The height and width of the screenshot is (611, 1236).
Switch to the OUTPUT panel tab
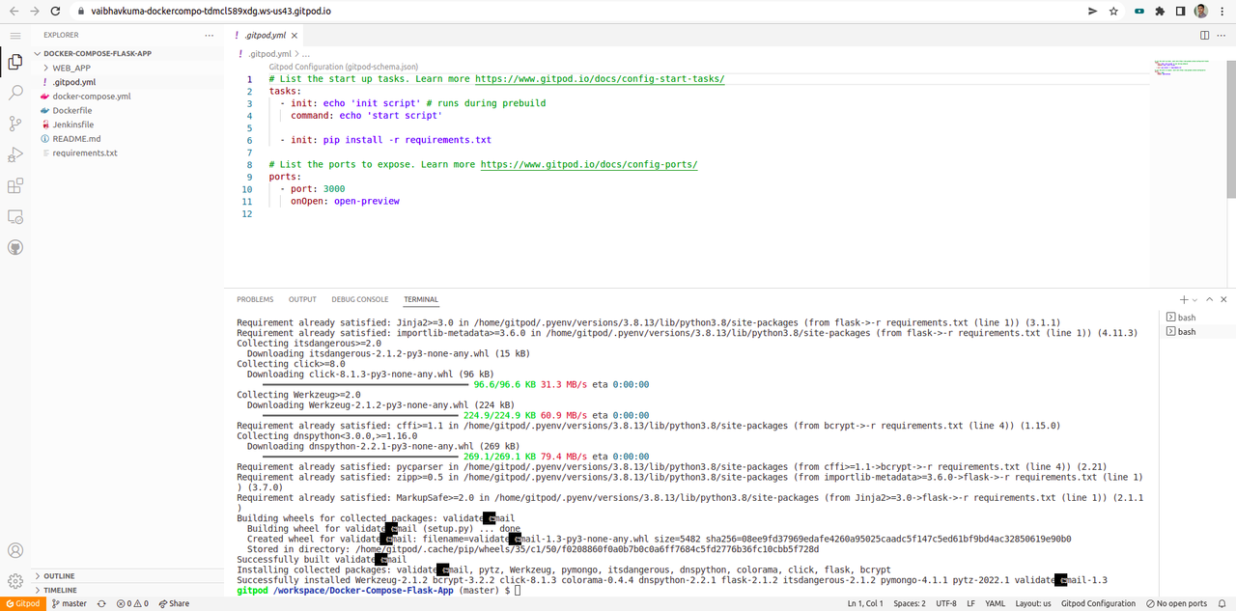tap(302, 299)
